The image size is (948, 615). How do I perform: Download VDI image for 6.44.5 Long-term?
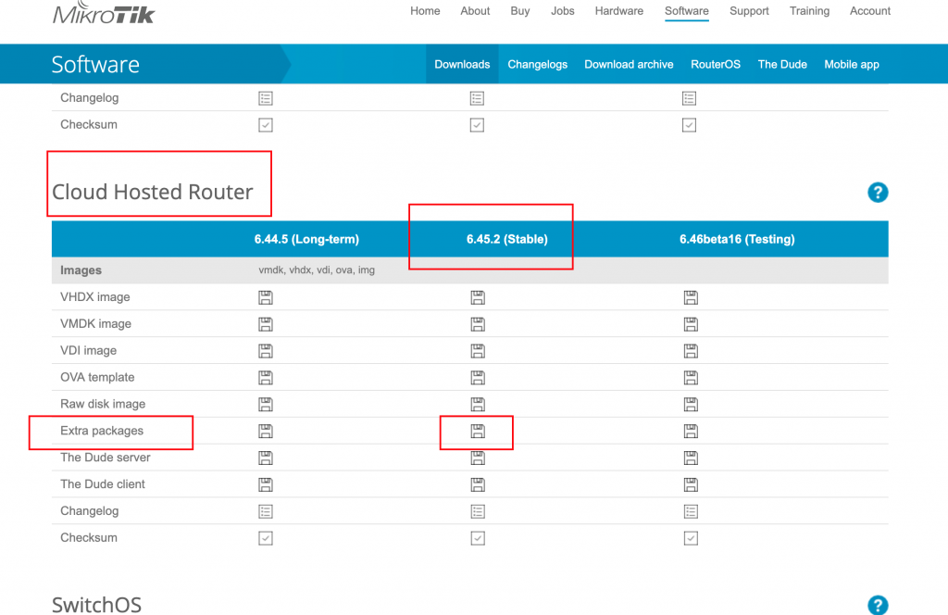click(x=266, y=351)
